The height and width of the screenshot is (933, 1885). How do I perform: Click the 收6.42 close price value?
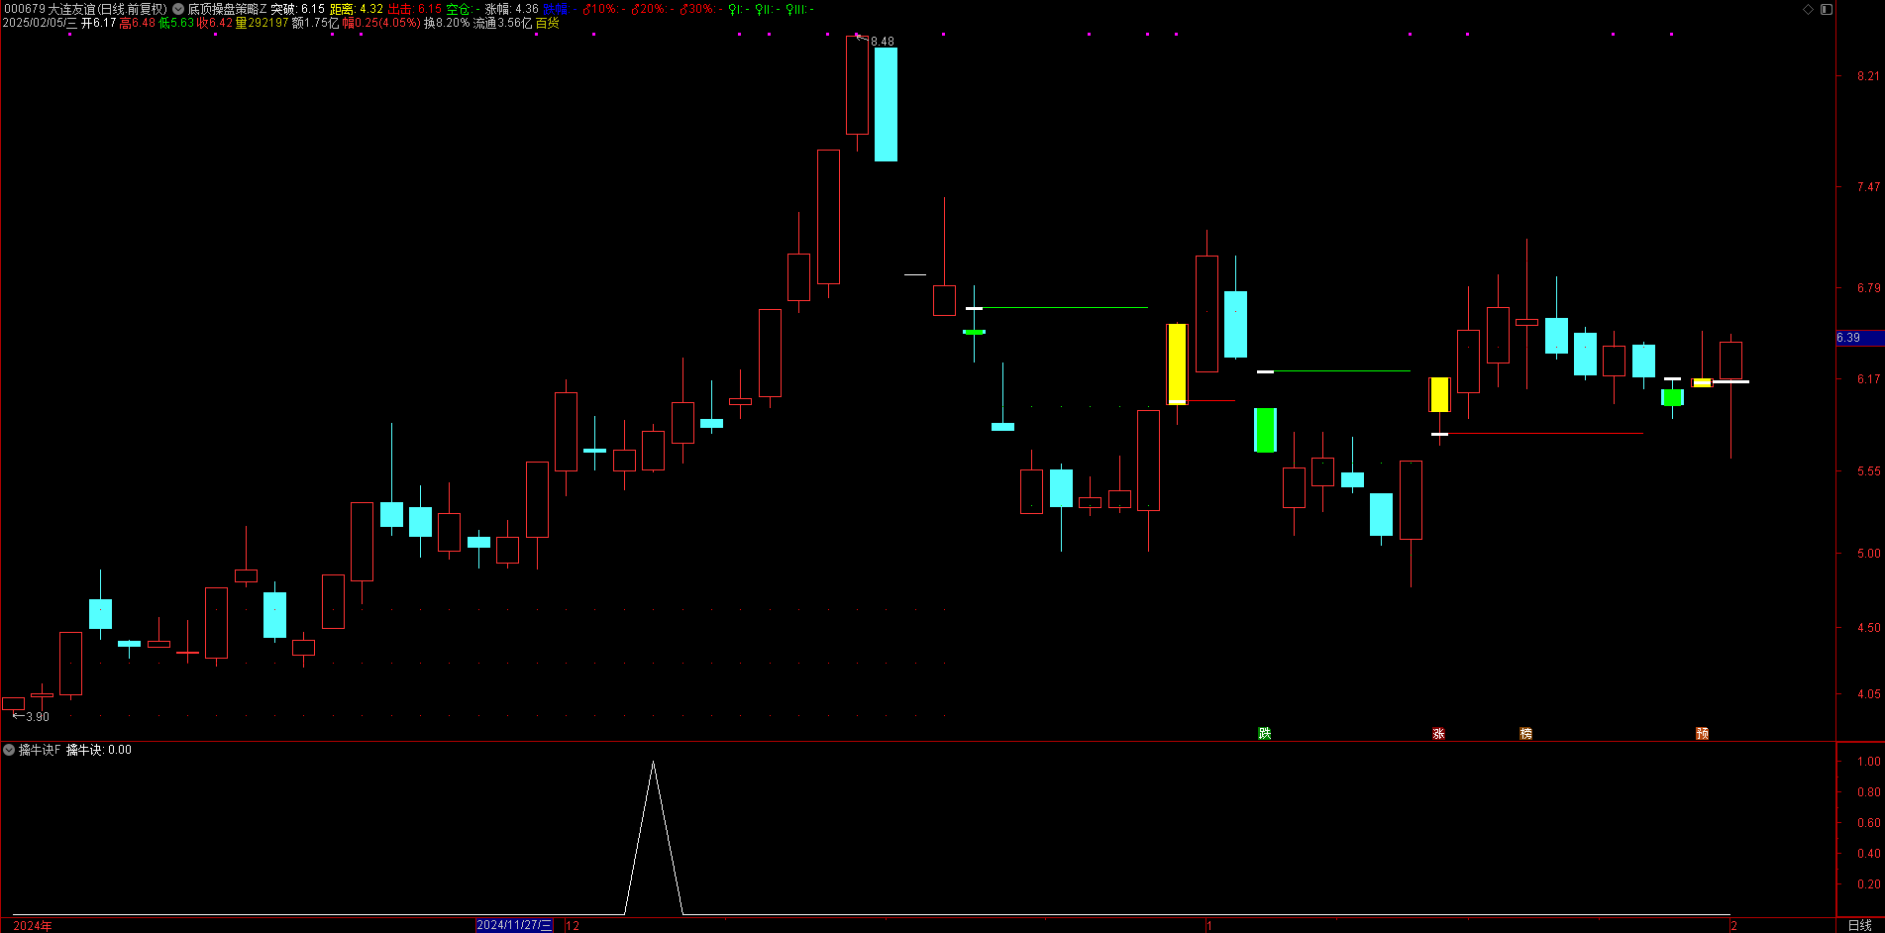click(x=215, y=23)
